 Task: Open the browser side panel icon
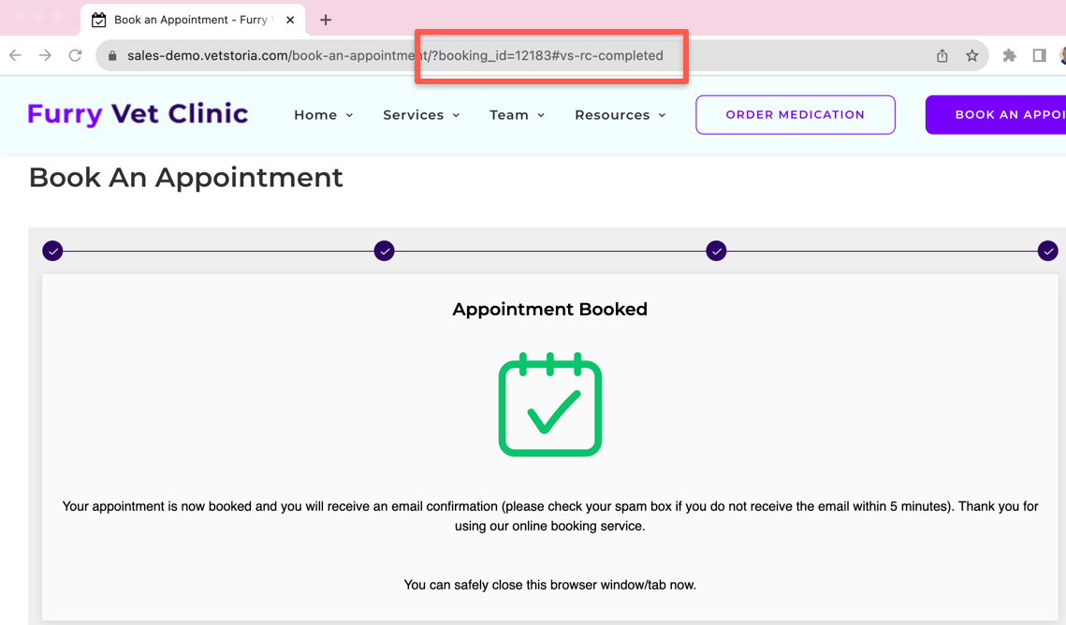(x=1040, y=55)
